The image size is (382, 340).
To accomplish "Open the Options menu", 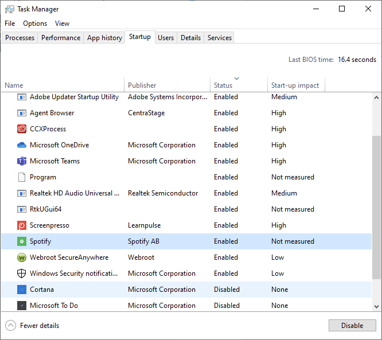I will (35, 24).
